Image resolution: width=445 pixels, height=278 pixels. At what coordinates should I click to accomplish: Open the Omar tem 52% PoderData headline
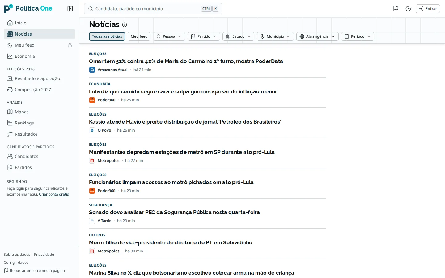186,61
